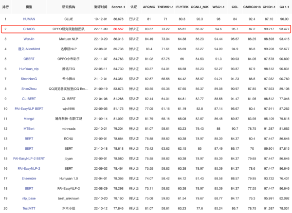Select the institution cell Hunyuan 1.0
Screen dimensions: 292x213
tap(69, 178)
